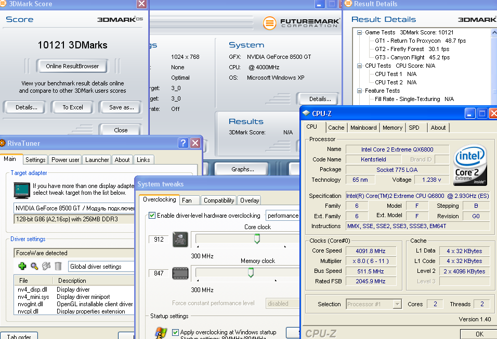Image resolution: width=497 pixels, height=339 pixels.
Task: Close the 3DMark Score window
Action: click(x=141, y=4)
